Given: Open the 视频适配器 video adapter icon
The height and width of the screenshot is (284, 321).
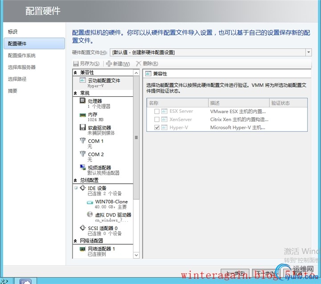Looking at the screenshot, I should 83,167.
